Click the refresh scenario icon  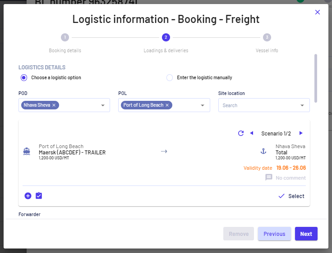point(241,133)
